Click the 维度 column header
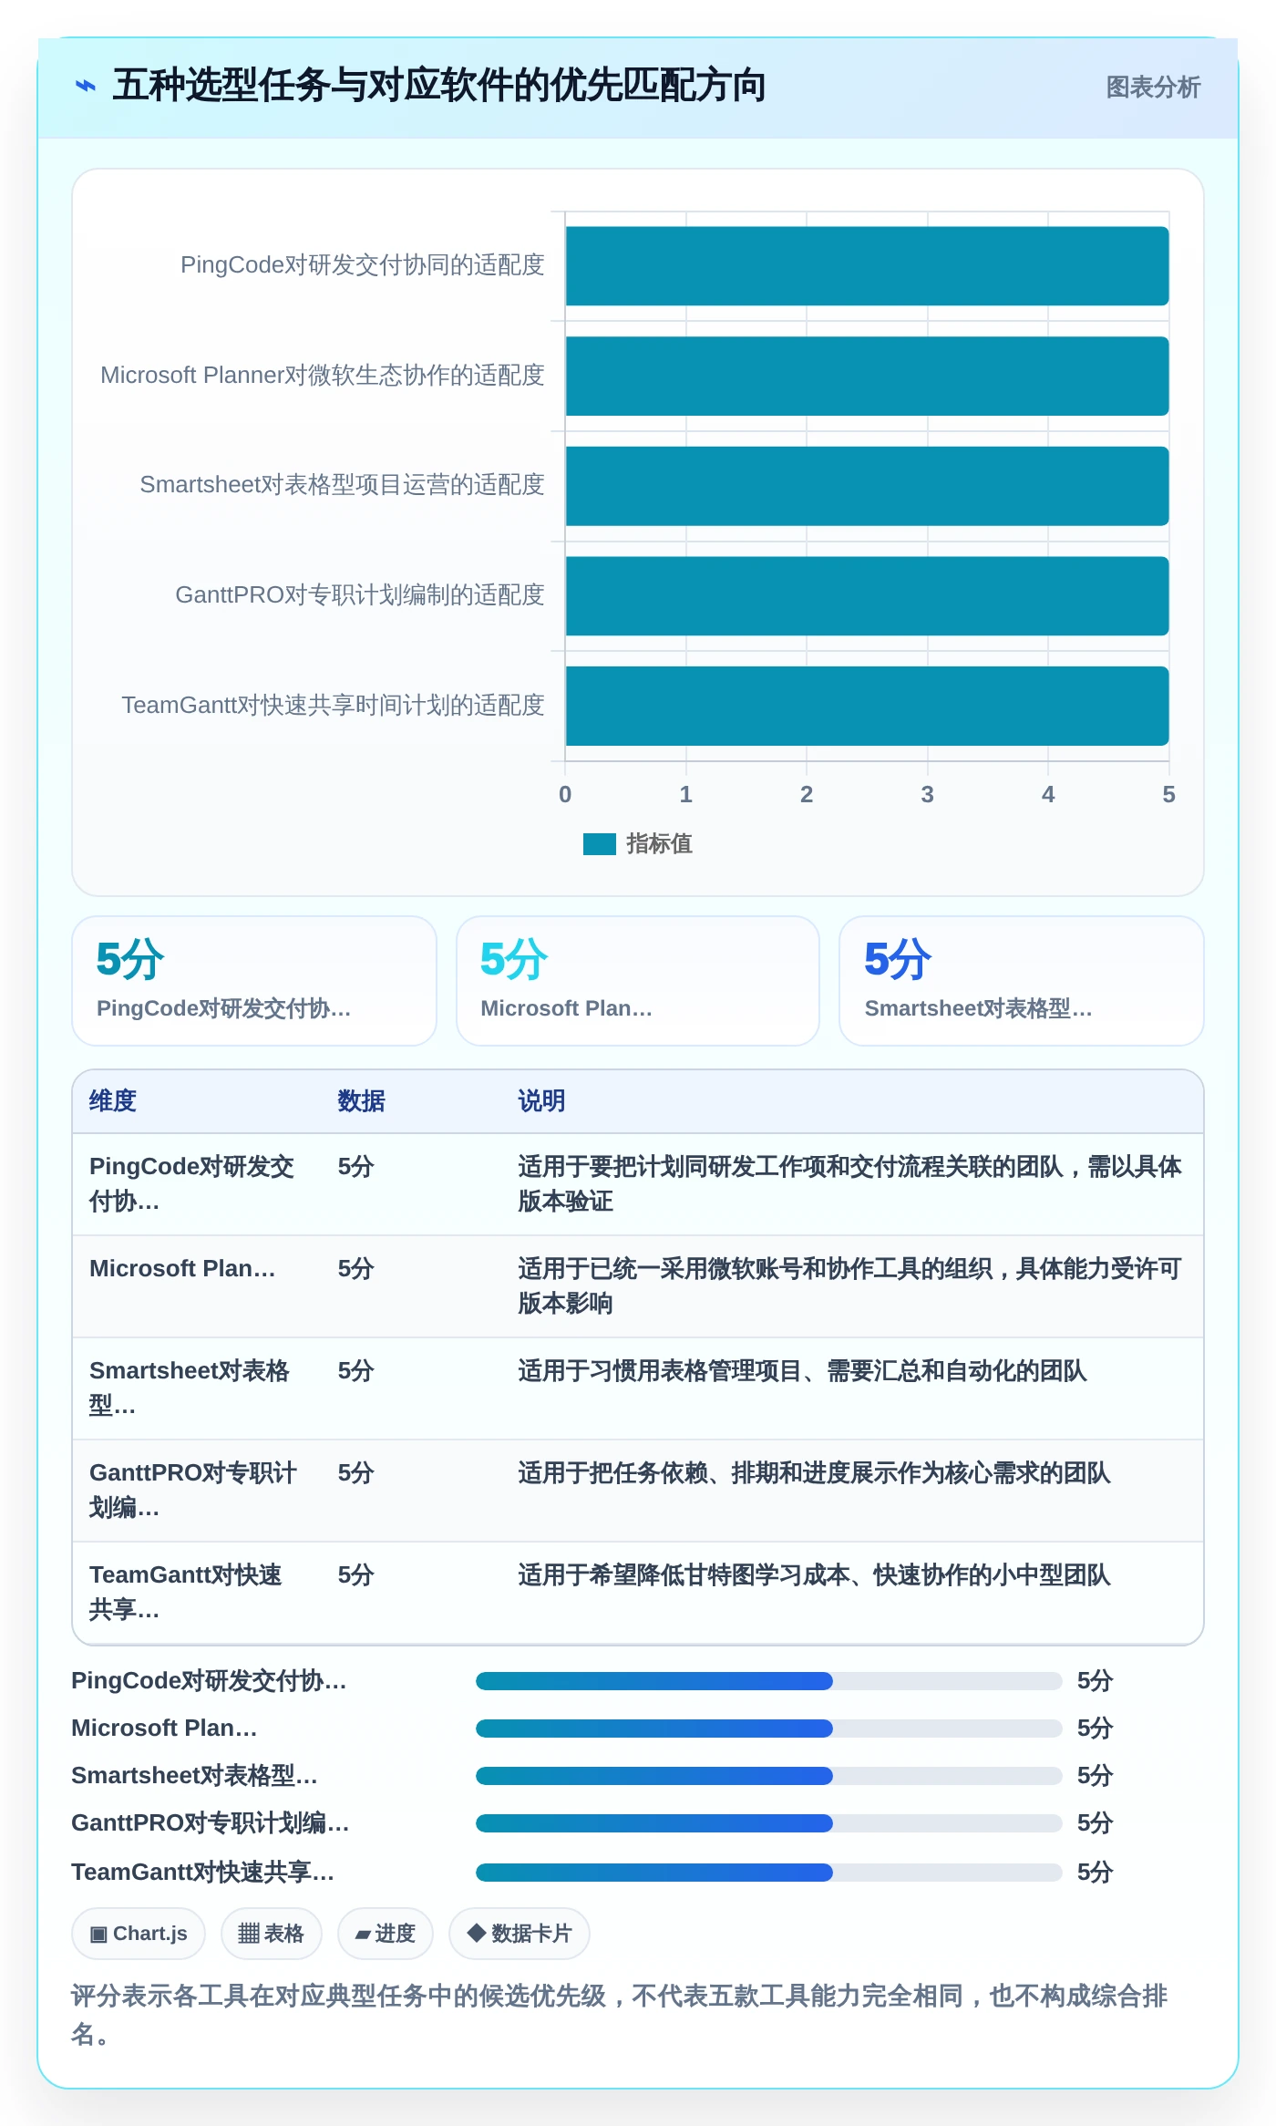The height and width of the screenshot is (2126, 1276). 113,1101
